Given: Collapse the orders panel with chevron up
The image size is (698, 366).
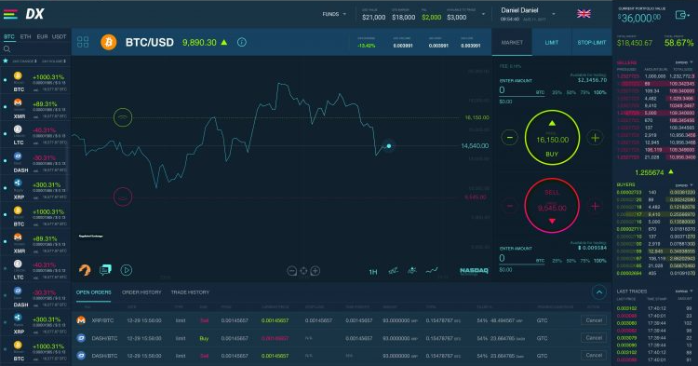Looking at the screenshot, I should point(599,292).
